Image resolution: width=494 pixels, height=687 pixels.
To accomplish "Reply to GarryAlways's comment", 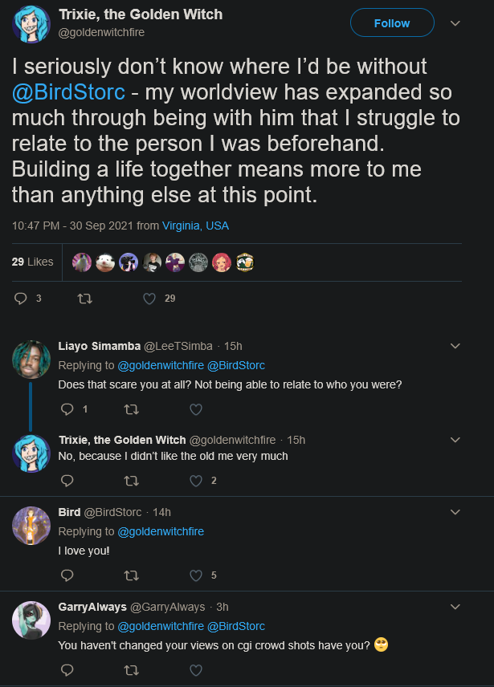I will point(67,670).
